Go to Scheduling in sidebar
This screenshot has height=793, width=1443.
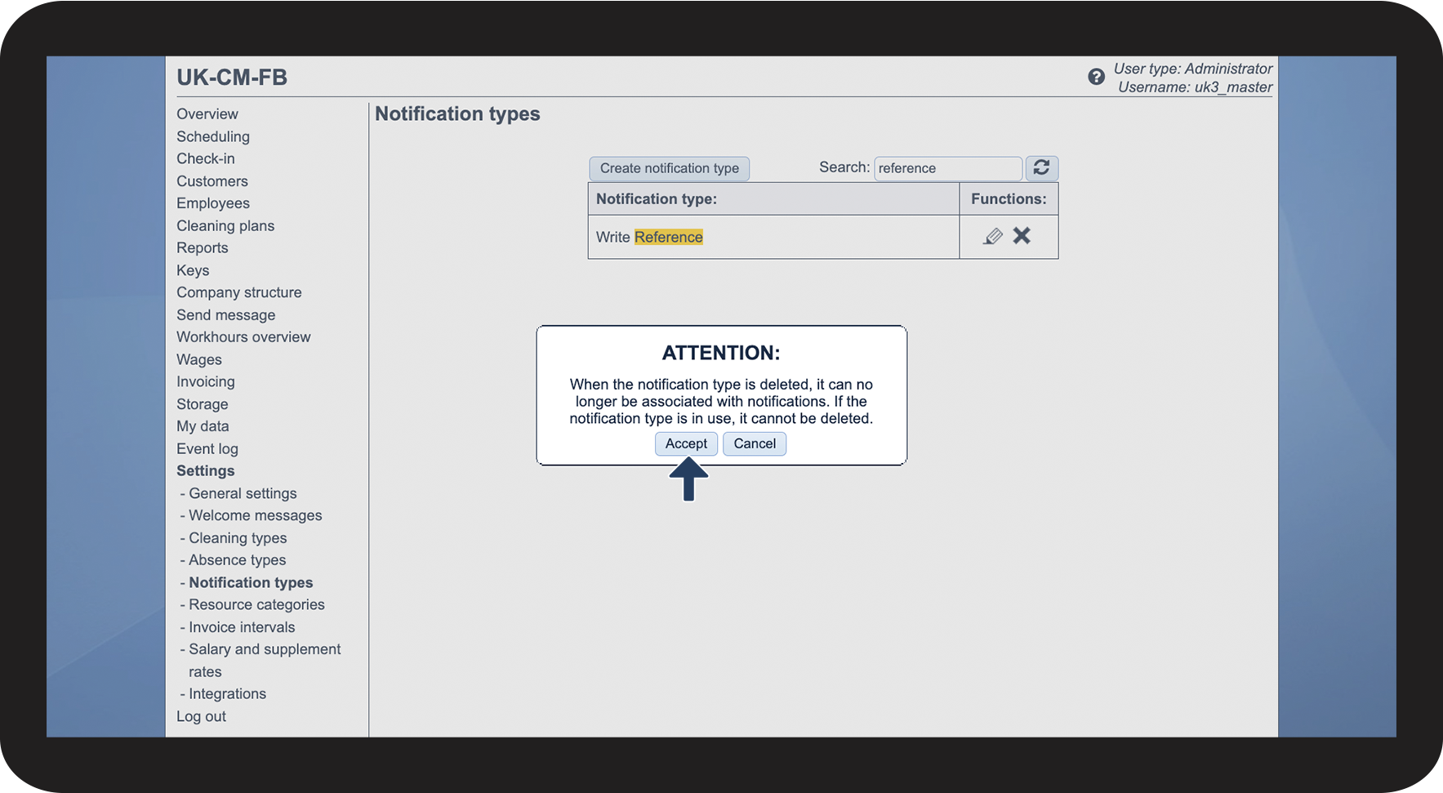[x=213, y=136]
